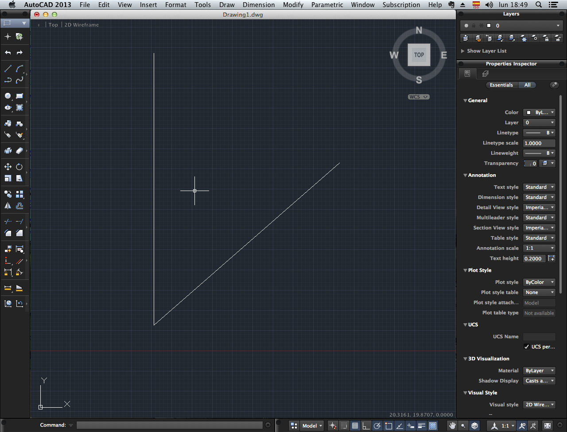Viewport: 567px width, 432px height.
Task: Toggle Dynamic Input in the status bar
Action: [x=411, y=426]
